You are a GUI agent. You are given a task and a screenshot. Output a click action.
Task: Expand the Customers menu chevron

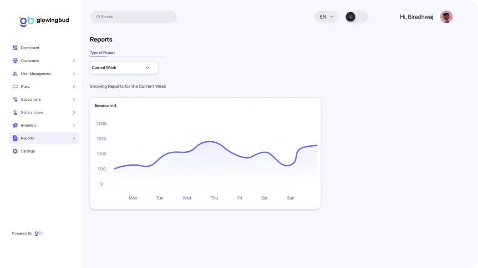click(74, 61)
